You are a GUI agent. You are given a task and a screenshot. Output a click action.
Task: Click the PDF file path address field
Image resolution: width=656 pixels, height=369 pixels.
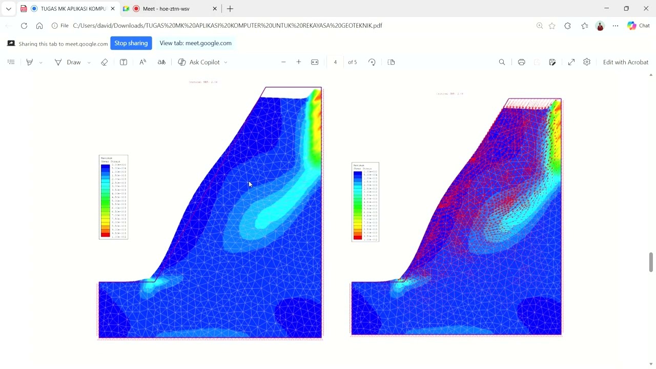228,26
